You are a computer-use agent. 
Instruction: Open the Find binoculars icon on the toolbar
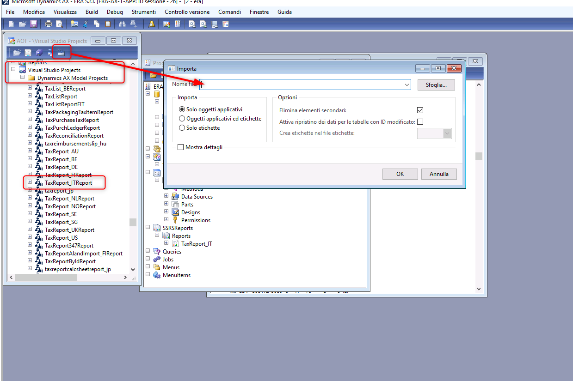[x=122, y=24]
